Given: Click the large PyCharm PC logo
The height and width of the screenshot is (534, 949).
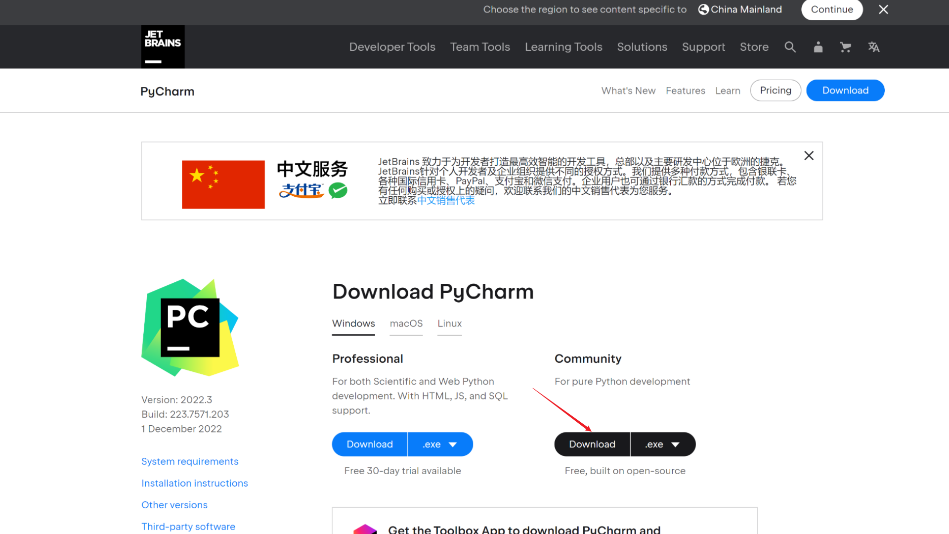Looking at the screenshot, I should click(190, 327).
